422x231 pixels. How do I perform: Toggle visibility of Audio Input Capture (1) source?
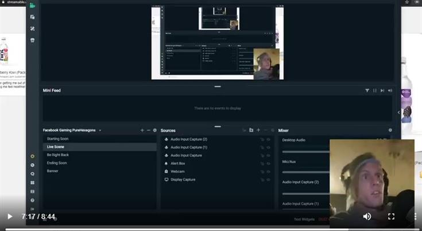click(268, 148)
